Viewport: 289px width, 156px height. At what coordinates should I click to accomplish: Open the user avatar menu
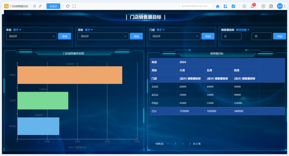click(280, 6)
